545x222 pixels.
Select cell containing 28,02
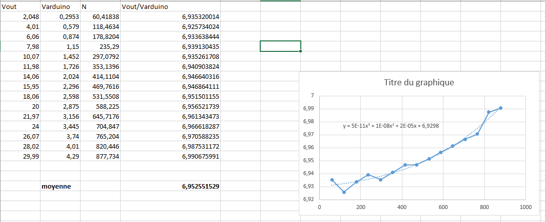[20, 147]
